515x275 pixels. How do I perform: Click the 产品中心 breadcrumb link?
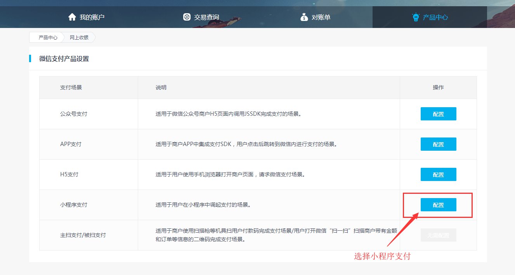tap(48, 38)
